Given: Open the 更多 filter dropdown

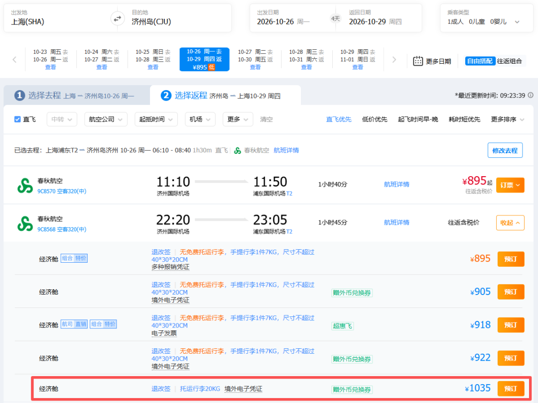Looking at the screenshot, I should [238, 119].
